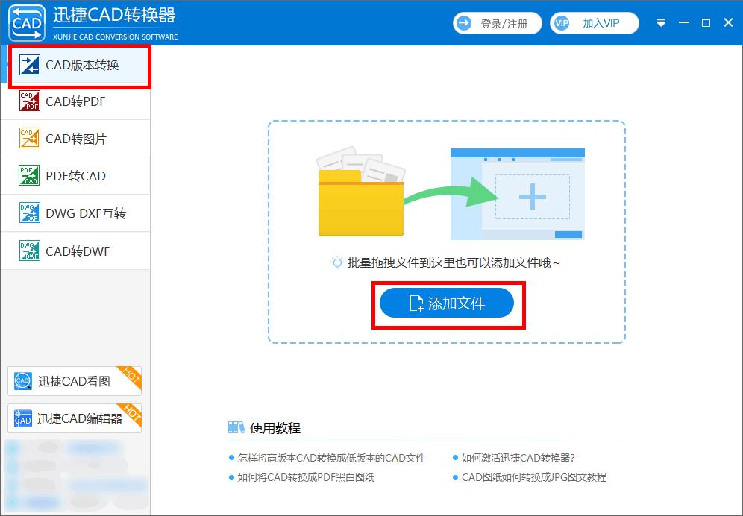
Task: Launch 迅捷CAD编辑器 from sidebar button
Action: [x=75, y=418]
